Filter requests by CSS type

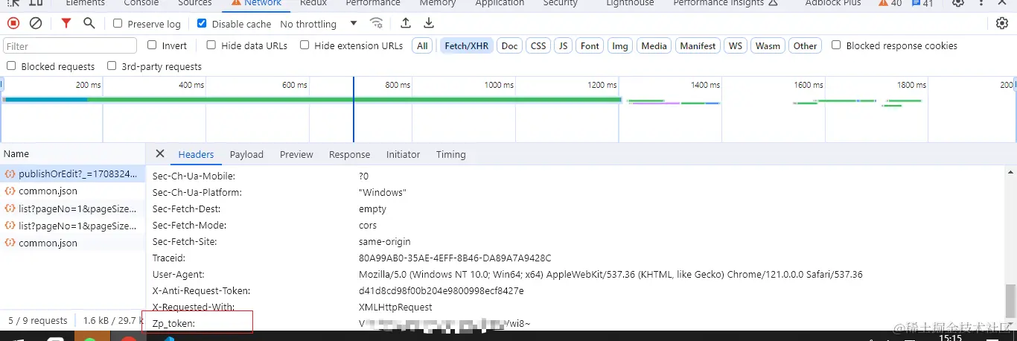[538, 46]
